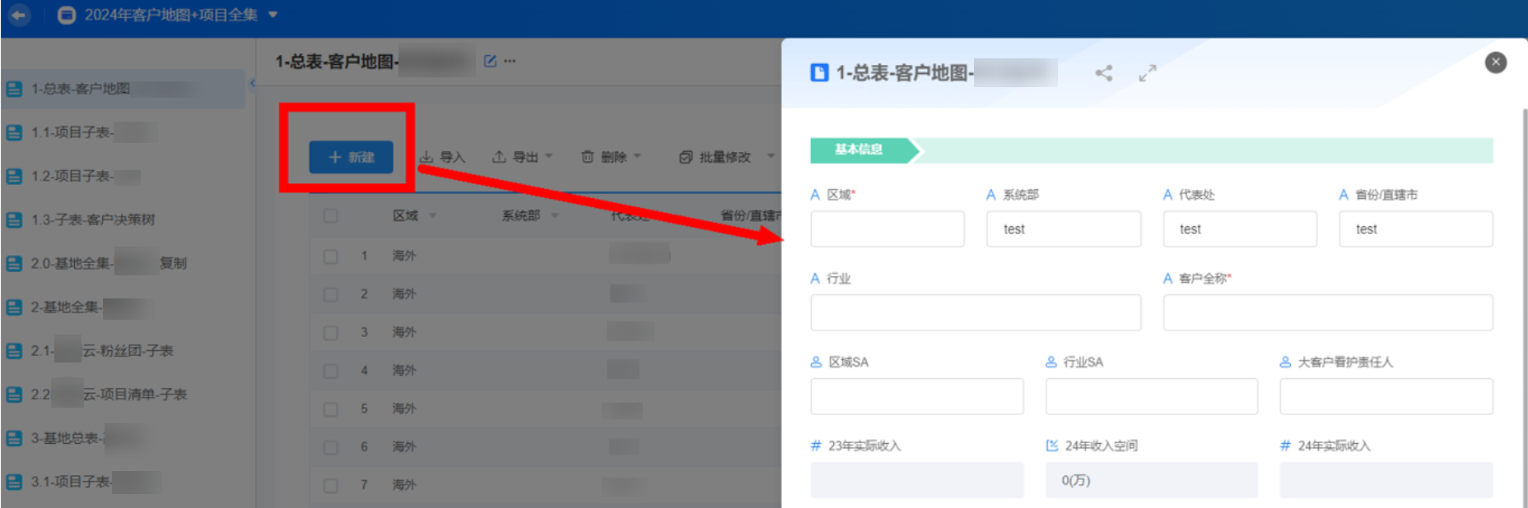Click the 区域 input field
This screenshot has height=508, width=1528.
887,229
